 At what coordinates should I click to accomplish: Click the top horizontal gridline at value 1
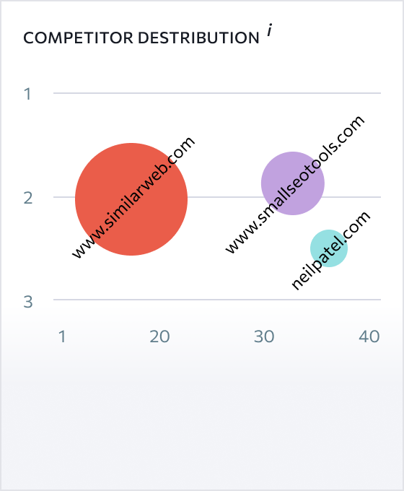pyautogui.click(x=217, y=93)
